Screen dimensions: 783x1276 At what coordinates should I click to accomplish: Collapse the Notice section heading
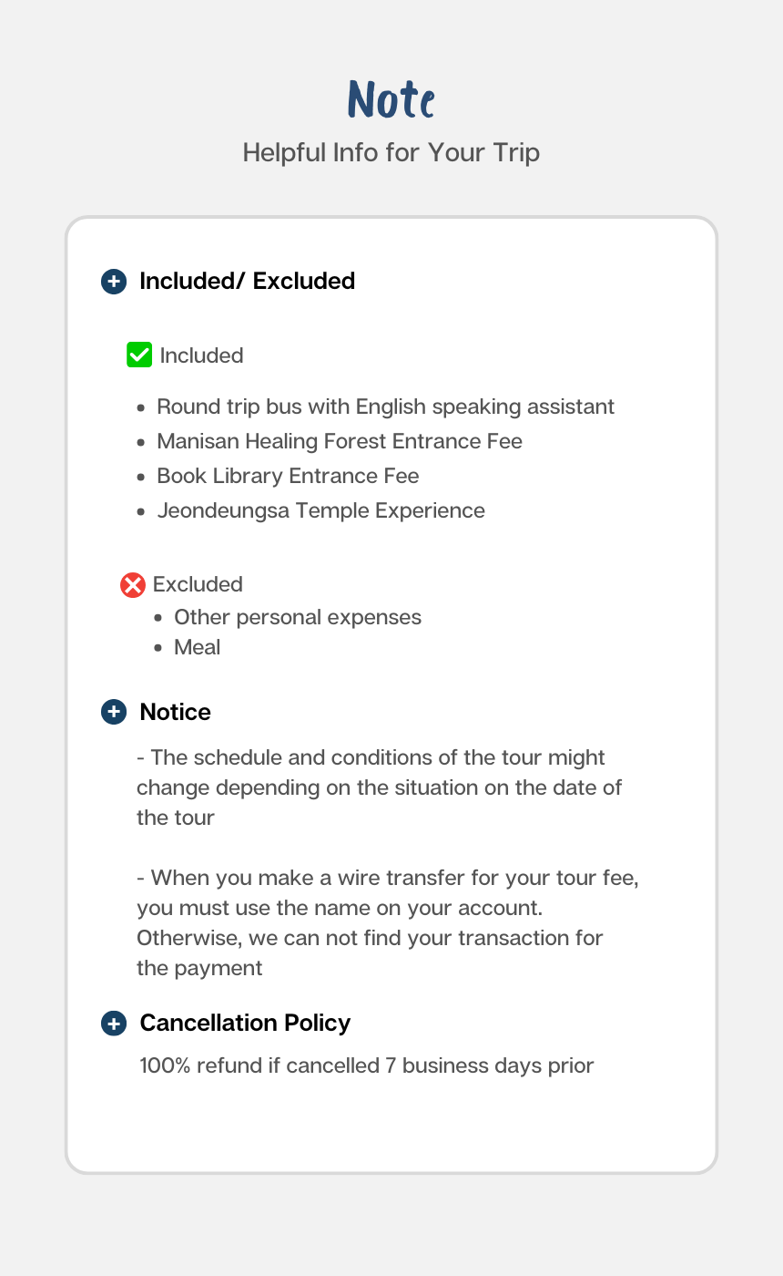[175, 712]
